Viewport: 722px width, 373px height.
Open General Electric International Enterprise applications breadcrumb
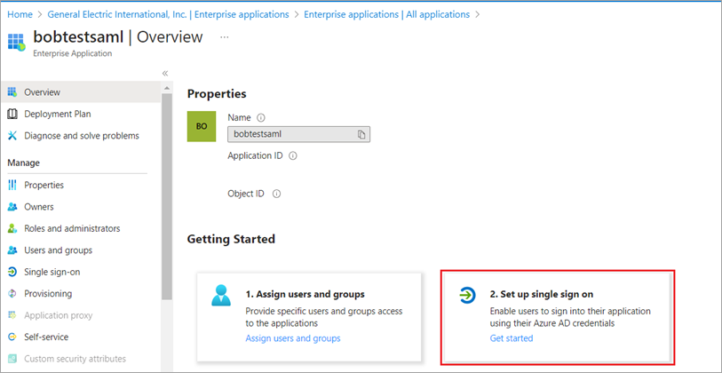click(168, 14)
